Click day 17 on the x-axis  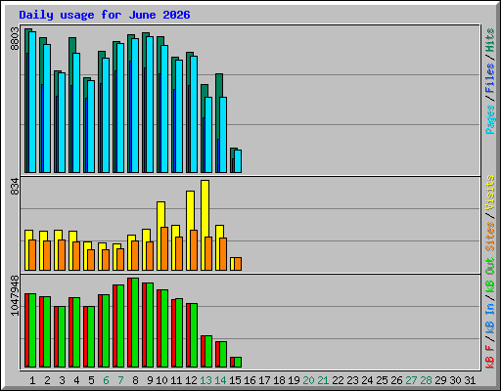click(264, 380)
